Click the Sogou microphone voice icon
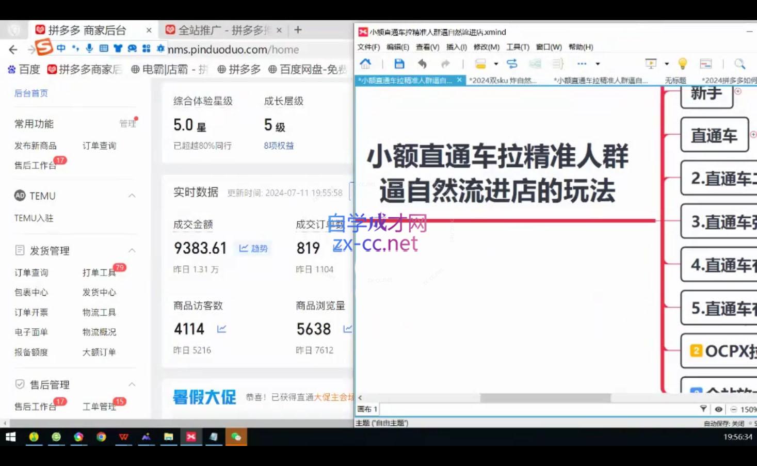Screen dimensions: 757x466 click(x=89, y=49)
